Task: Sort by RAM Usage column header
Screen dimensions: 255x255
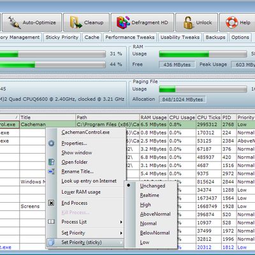Action: [154, 117]
